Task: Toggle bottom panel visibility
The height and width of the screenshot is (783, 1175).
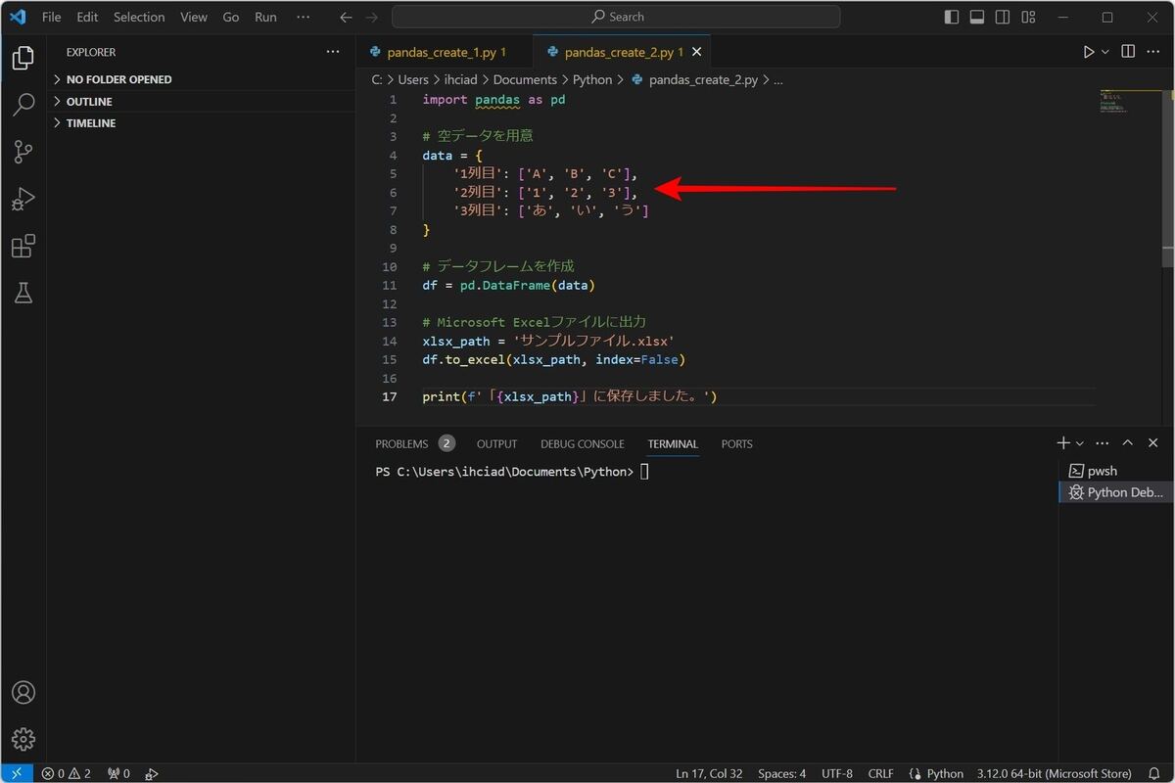Action: (977, 17)
